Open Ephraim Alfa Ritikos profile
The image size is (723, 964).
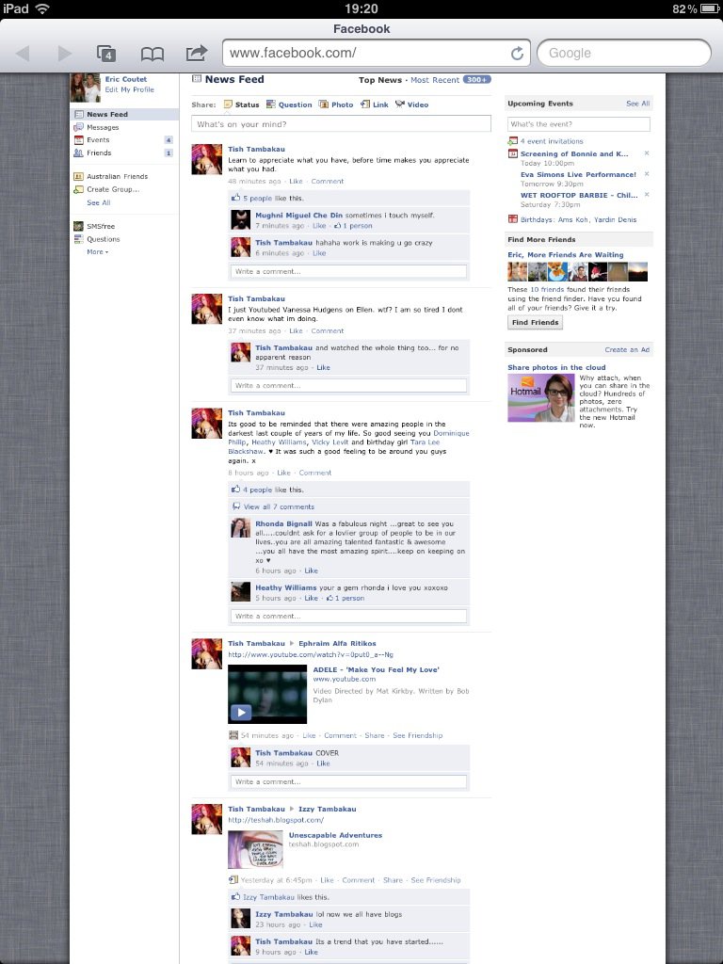pos(337,644)
